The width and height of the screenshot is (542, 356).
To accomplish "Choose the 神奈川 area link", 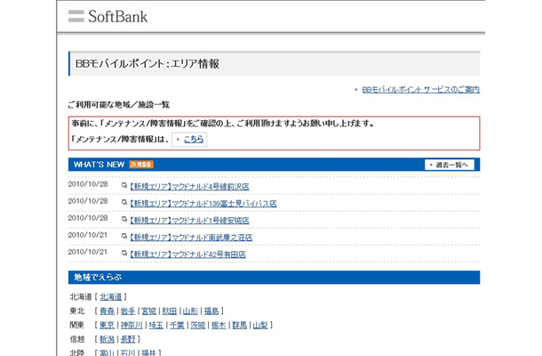I will click(x=132, y=325).
